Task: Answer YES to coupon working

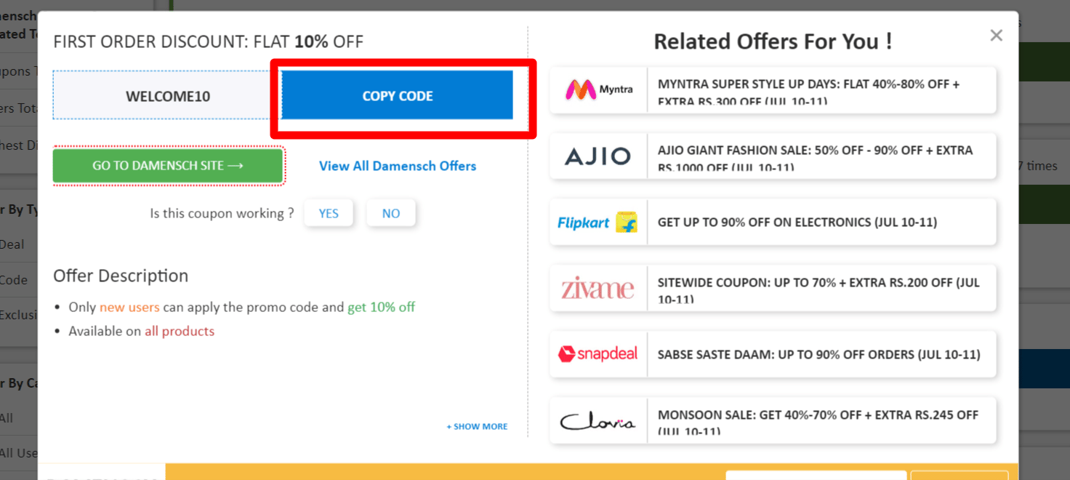Action: tap(329, 214)
